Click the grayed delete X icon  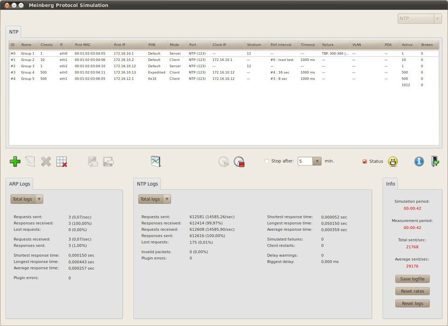pos(46,162)
